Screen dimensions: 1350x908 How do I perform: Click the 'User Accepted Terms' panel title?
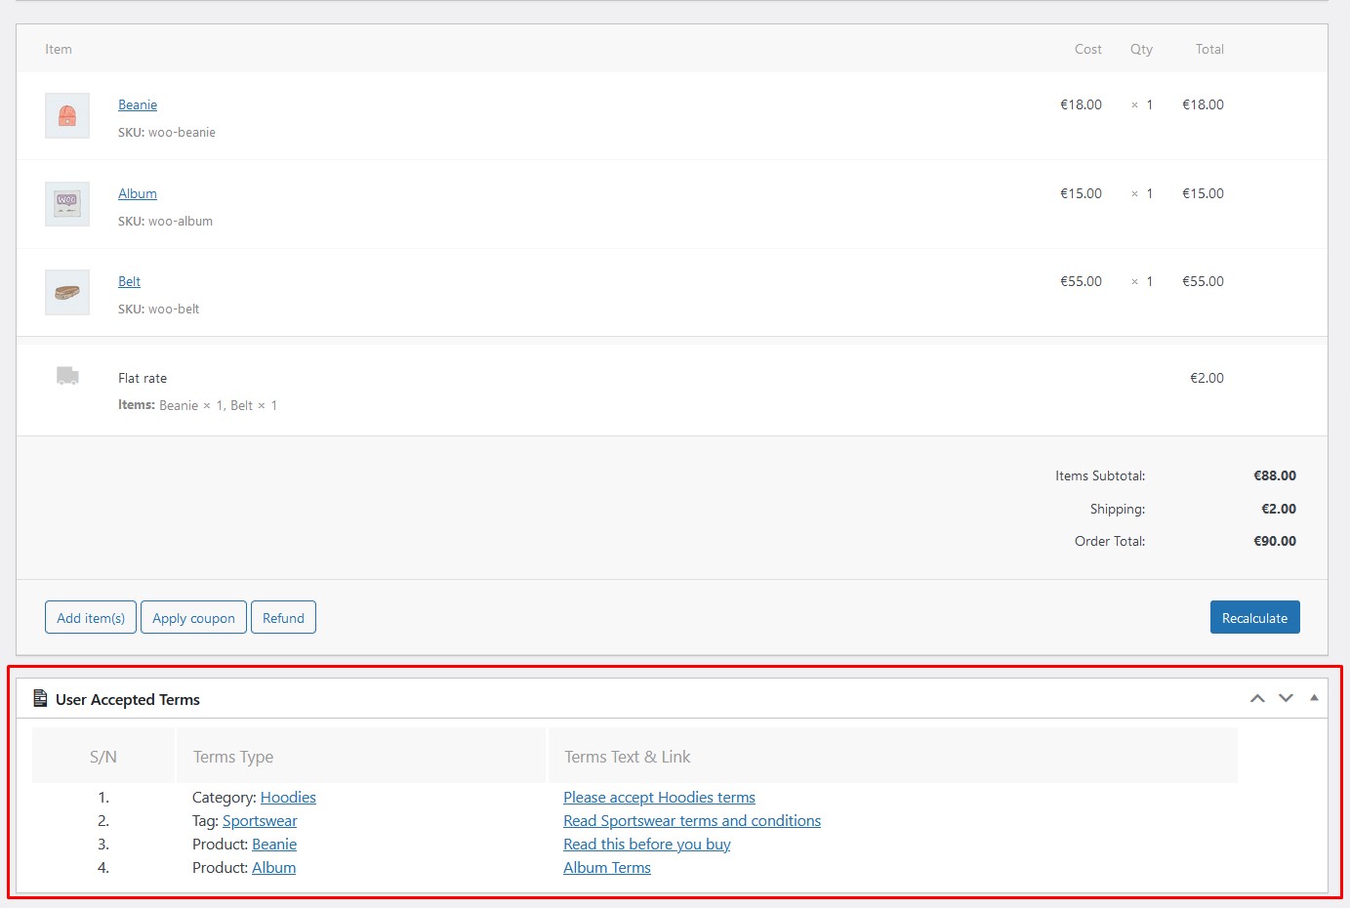point(128,699)
